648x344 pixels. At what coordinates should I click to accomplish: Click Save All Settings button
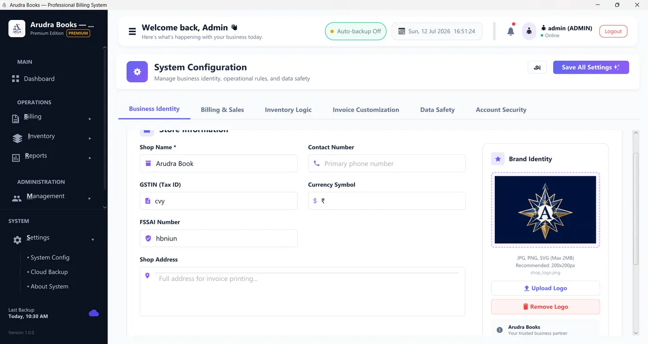pos(591,67)
